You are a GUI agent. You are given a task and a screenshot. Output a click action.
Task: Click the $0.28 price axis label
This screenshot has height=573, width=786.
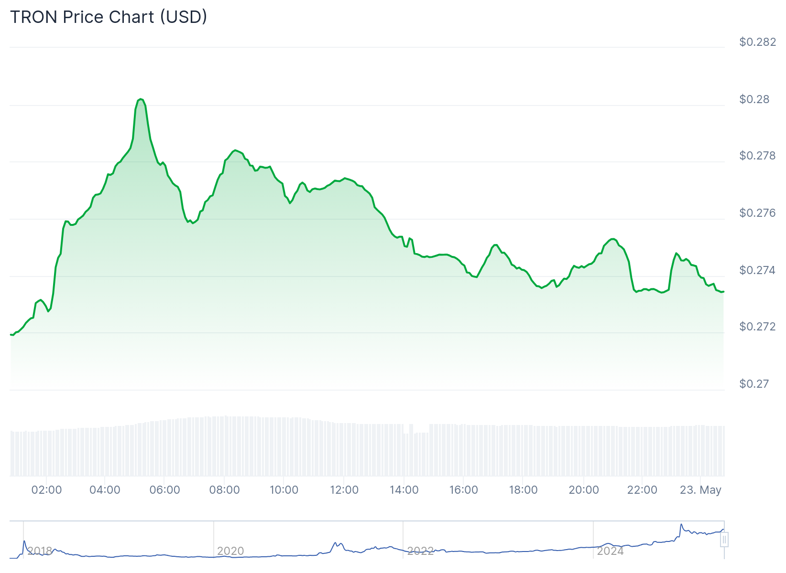point(754,99)
